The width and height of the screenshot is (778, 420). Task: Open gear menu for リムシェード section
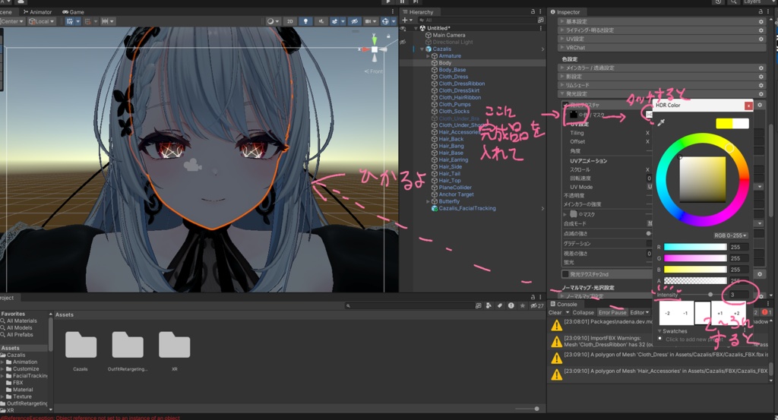click(x=761, y=85)
